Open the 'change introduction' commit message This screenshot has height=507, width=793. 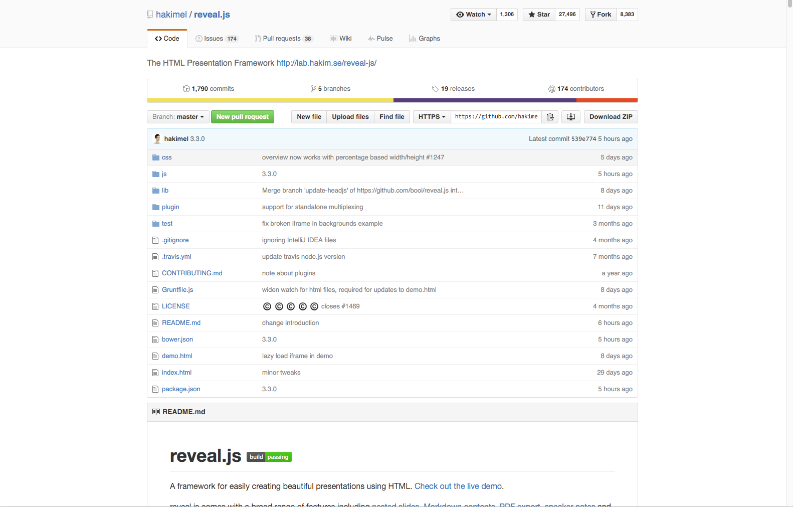coord(291,323)
